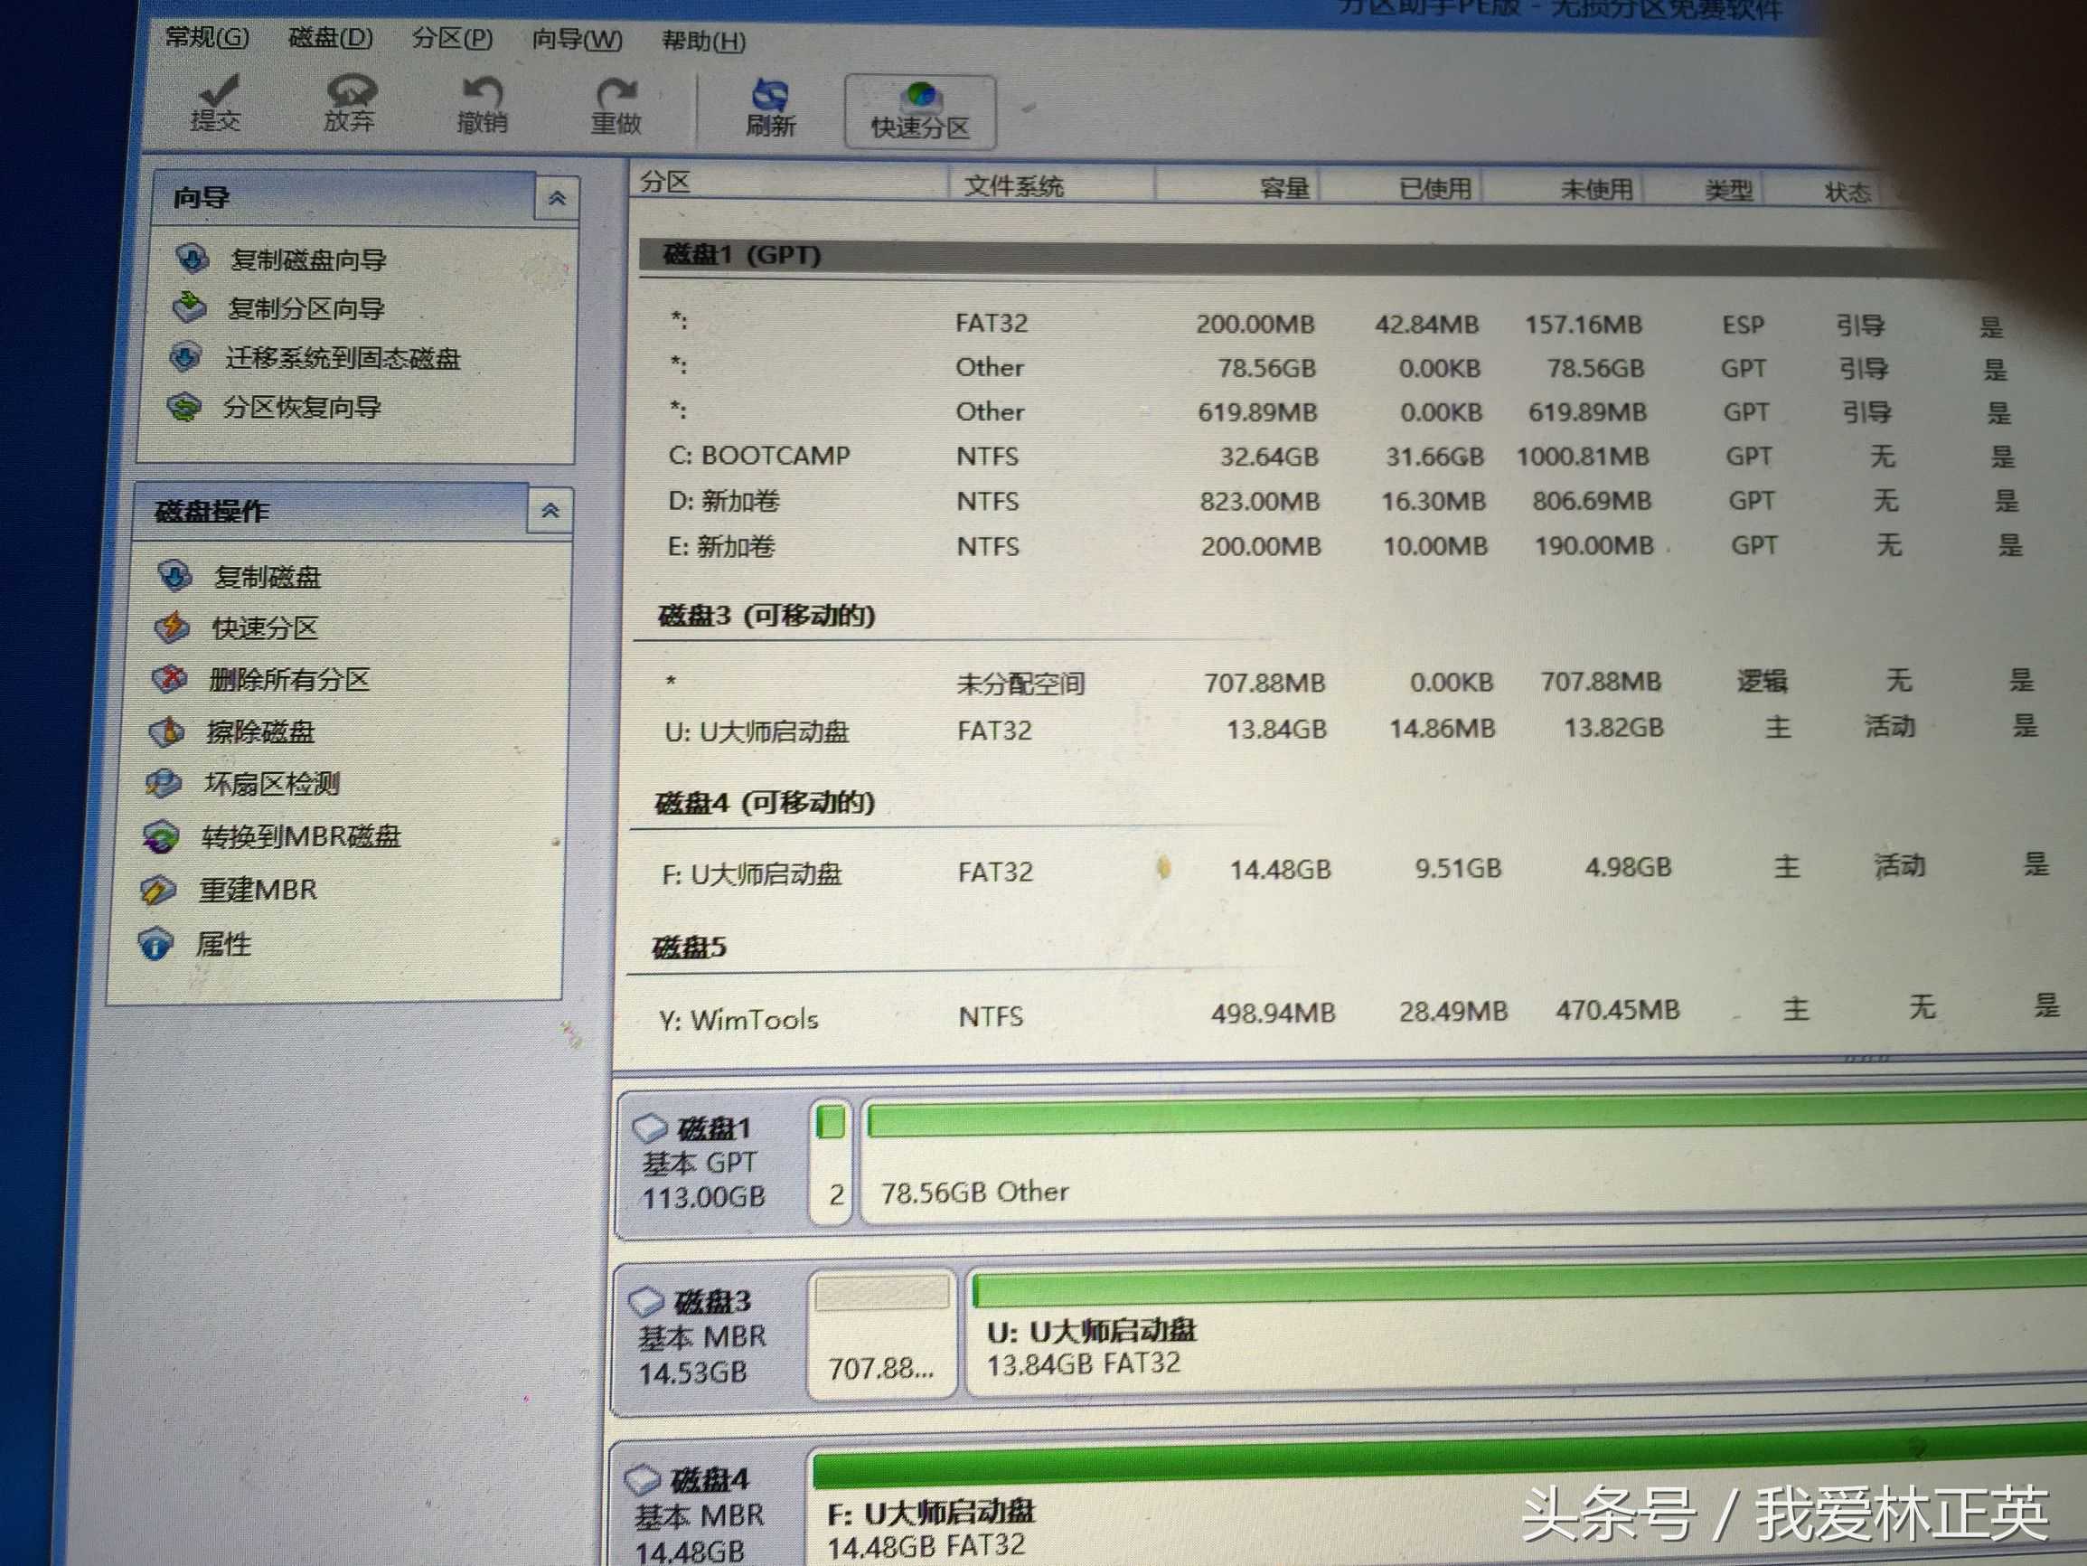The width and height of the screenshot is (2087, 1566).
Task: Launch 迁移系统到固态磁盘 wizard
Action: coord(342,359)
